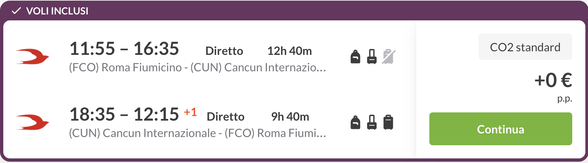This screenshot has height=163, width=588.
Task: Click the orange +1 day indicator
Action: pos(190,112)
